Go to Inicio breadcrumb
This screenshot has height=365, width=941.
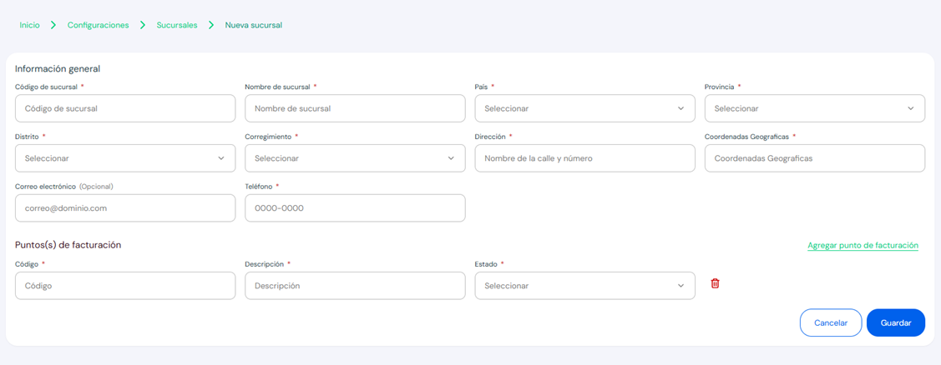pos(30,25)
